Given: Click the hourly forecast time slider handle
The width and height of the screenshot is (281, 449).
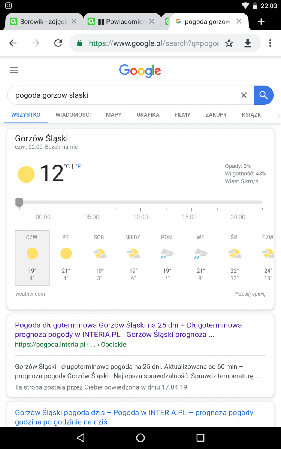Looking at the screenshot, I should coord(19,202).
